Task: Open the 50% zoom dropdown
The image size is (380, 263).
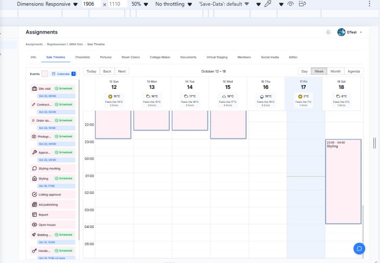Action: pos(140,4)
